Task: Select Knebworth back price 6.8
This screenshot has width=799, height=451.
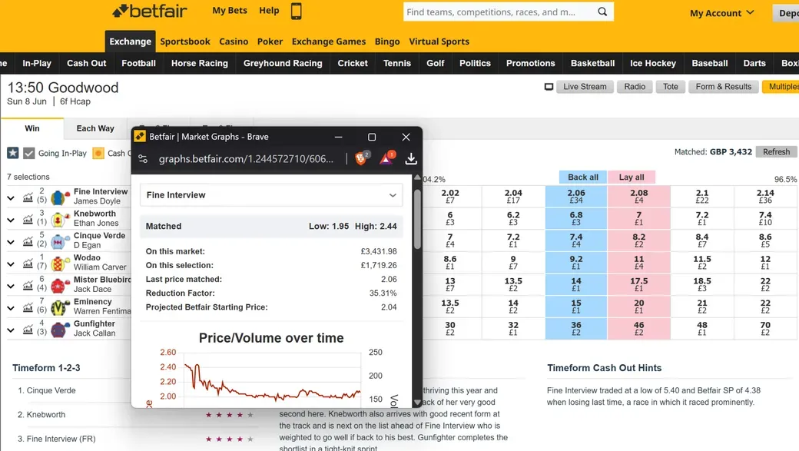Action: tap(576, 218)
